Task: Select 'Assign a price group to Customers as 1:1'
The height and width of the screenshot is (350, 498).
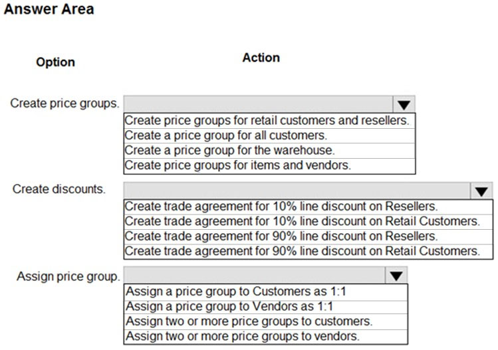Action: pos(265,292)
